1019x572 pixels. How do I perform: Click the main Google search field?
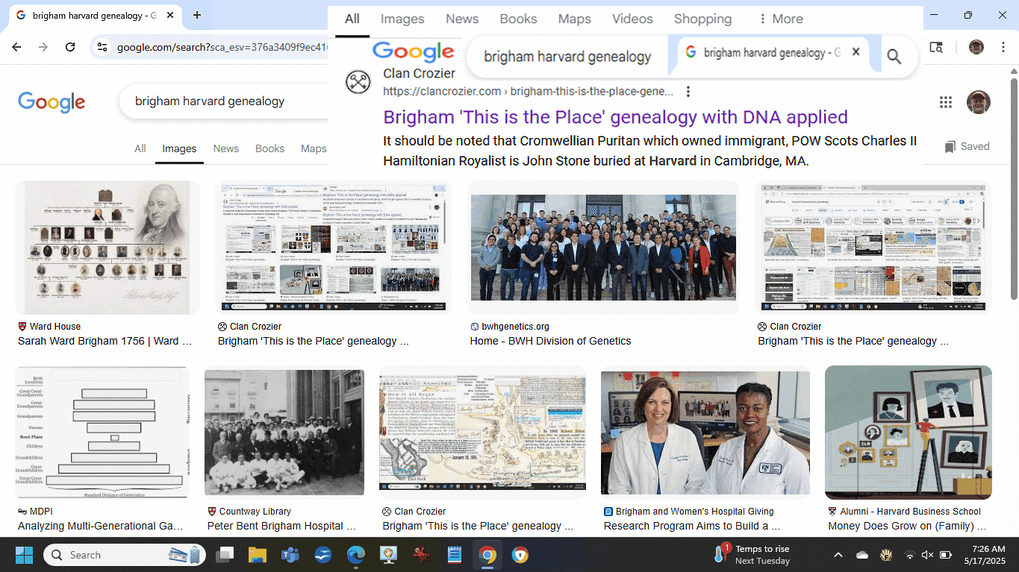pyautogui.click(x=224, y=101)
